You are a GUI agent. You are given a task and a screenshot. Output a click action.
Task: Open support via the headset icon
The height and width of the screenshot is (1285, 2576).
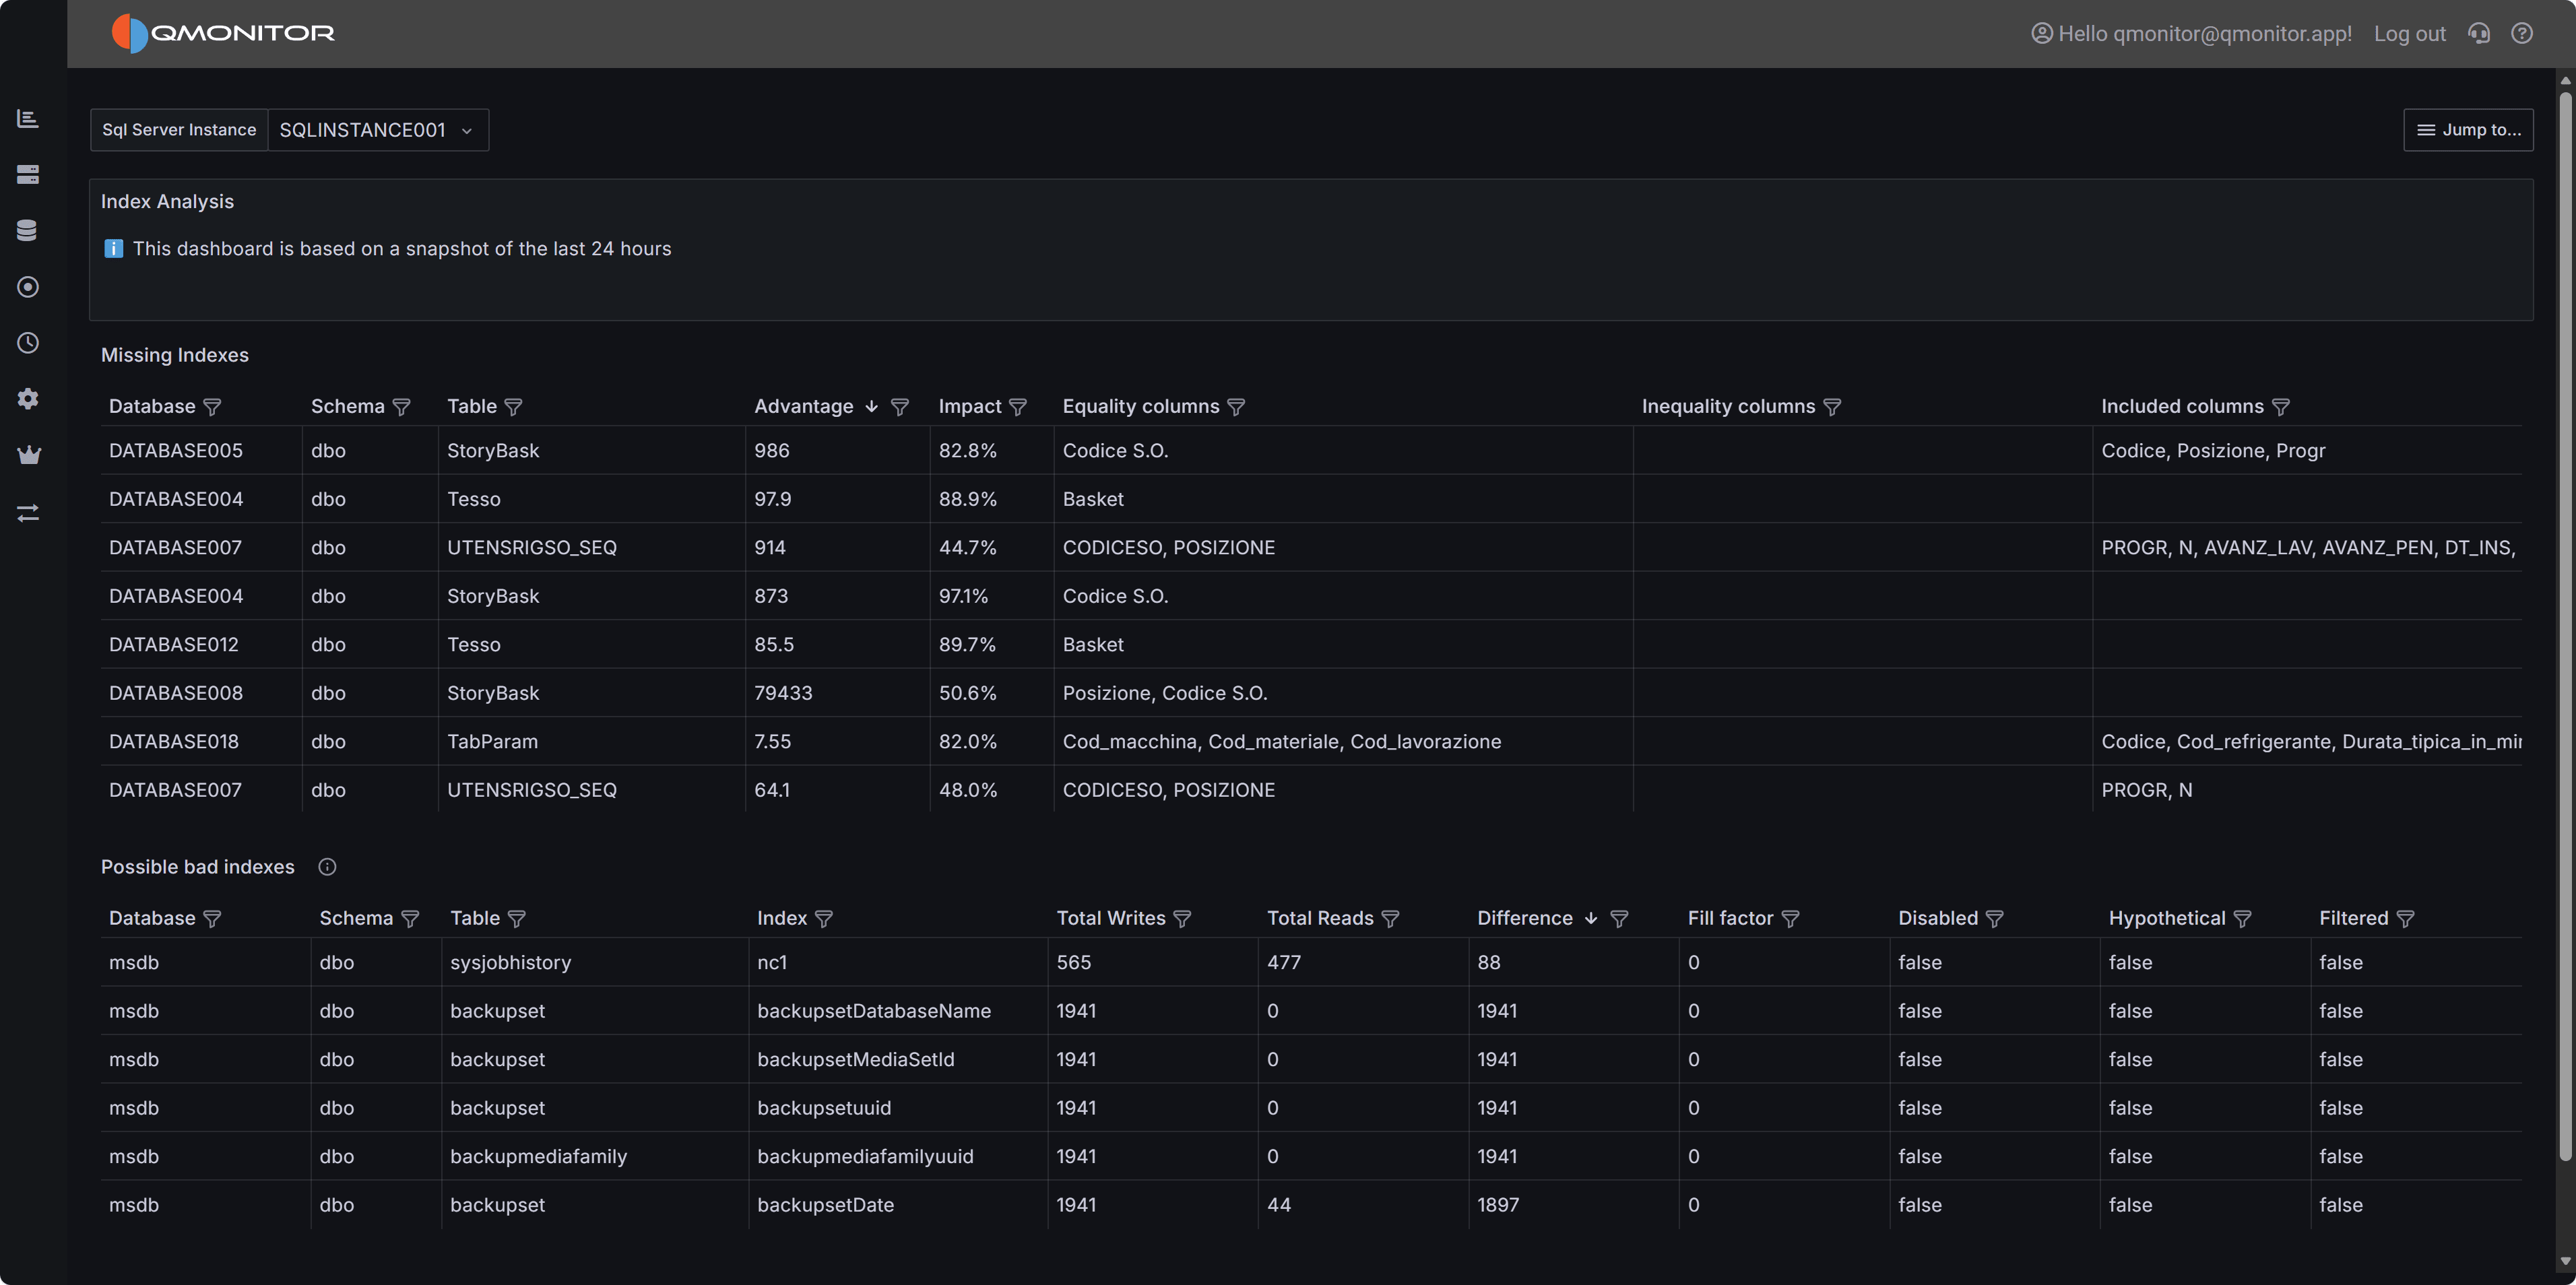(x=2479, y=33)
